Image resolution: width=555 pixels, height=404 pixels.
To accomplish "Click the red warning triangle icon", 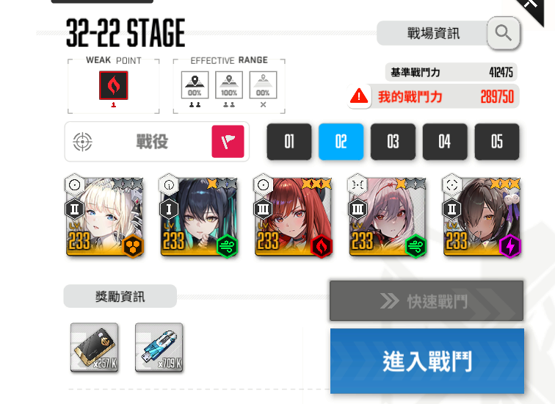I will coord(359,96).
